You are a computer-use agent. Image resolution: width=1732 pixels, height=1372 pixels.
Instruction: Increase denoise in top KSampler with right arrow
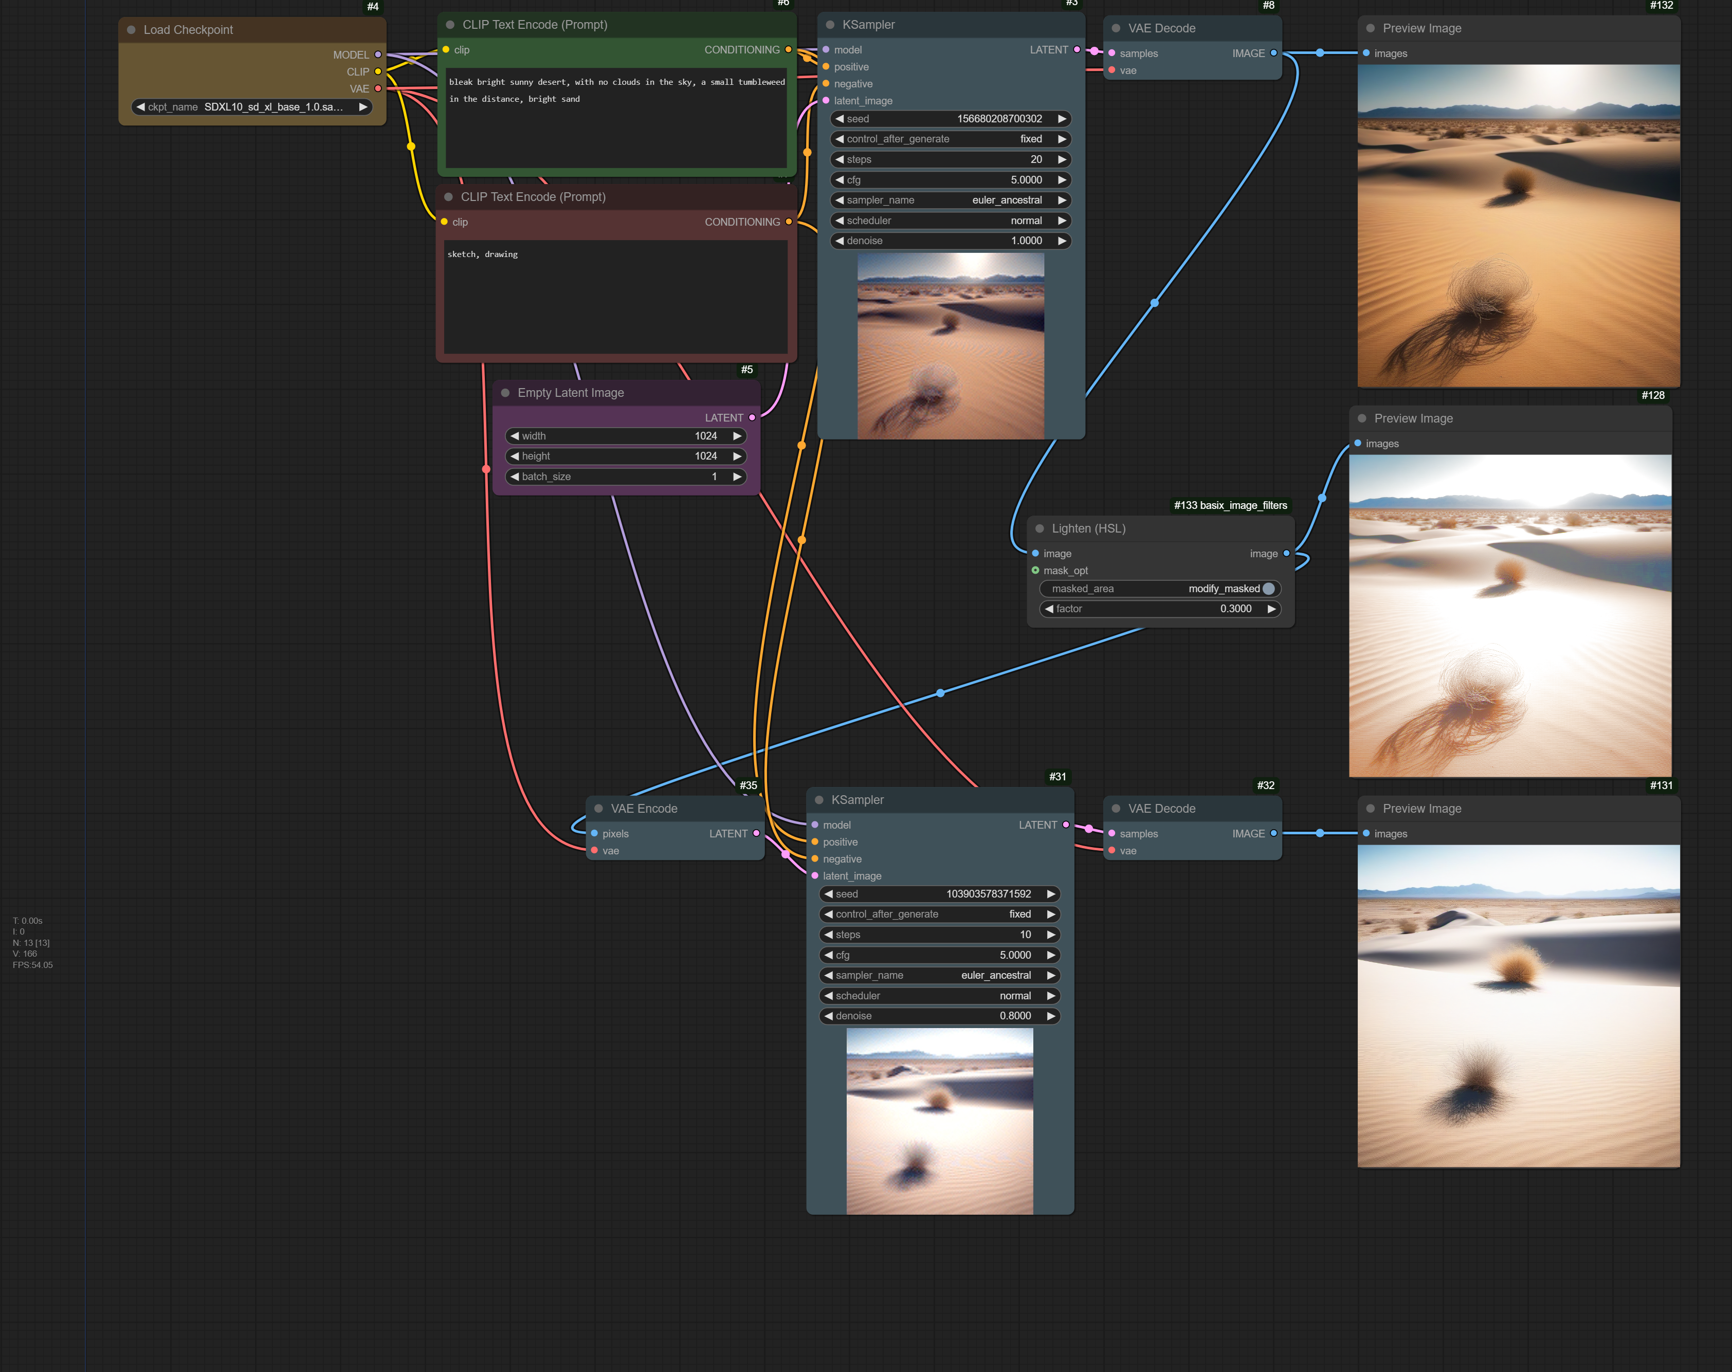(1062, 241)
